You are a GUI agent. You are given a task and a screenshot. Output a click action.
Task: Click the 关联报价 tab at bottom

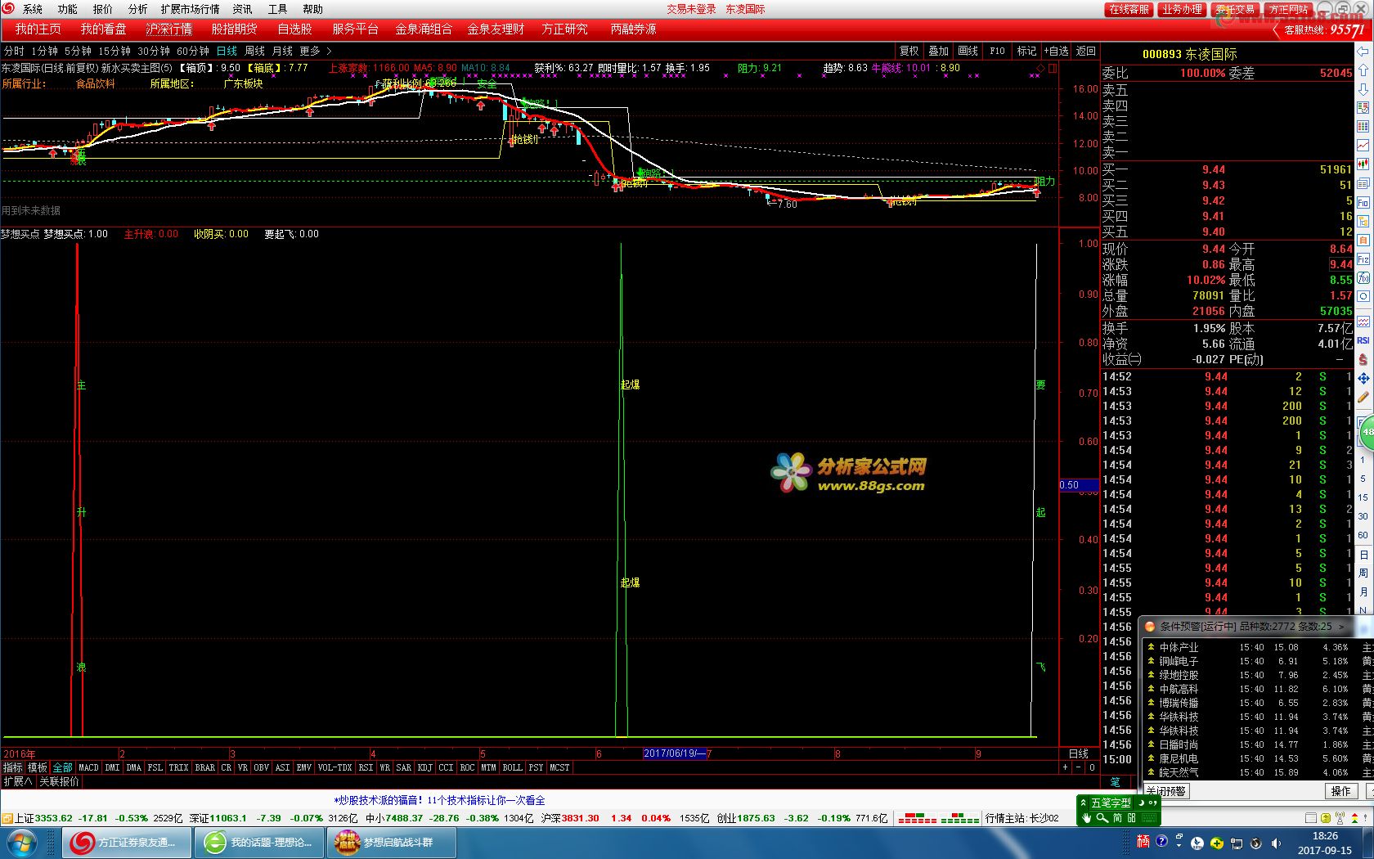[60, 781]
